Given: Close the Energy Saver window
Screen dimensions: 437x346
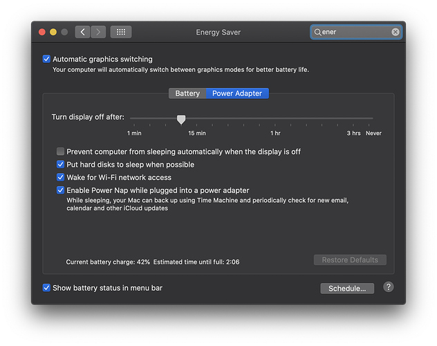Looking at the screenshot, I should point(41,32).
